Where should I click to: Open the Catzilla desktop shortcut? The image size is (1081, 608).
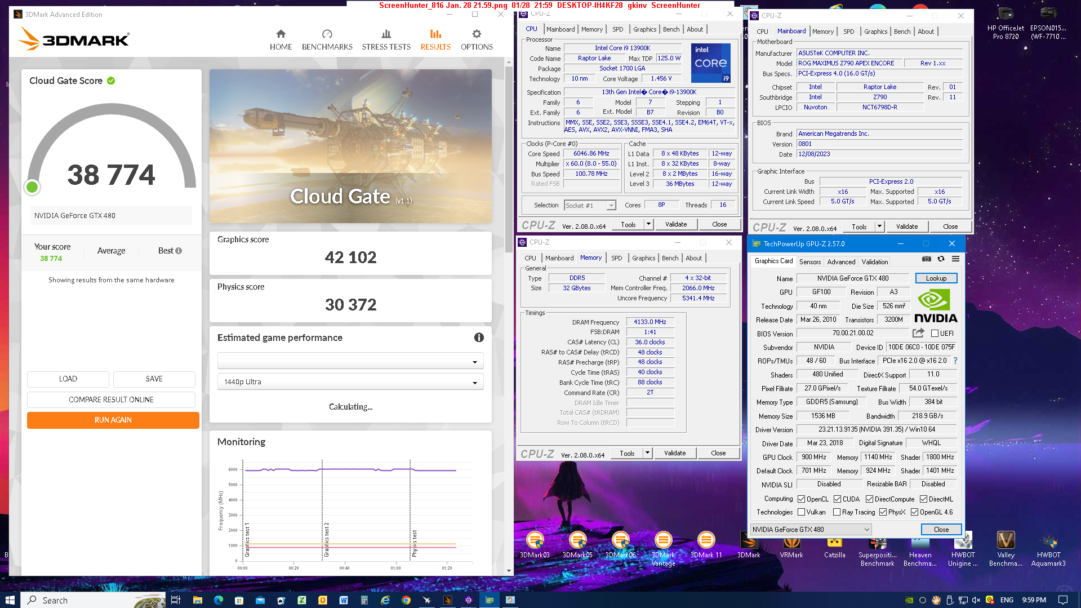834,547
